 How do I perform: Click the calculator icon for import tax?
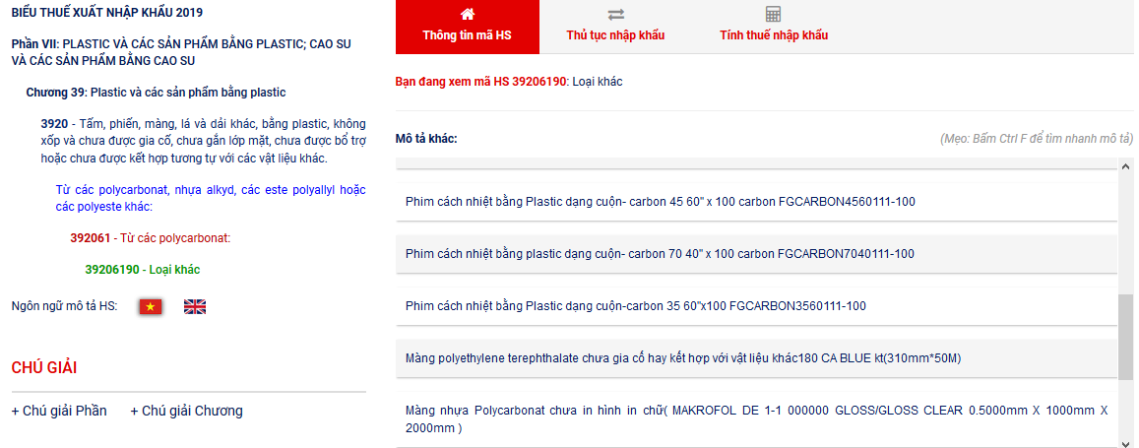click(x=773, y=14)
